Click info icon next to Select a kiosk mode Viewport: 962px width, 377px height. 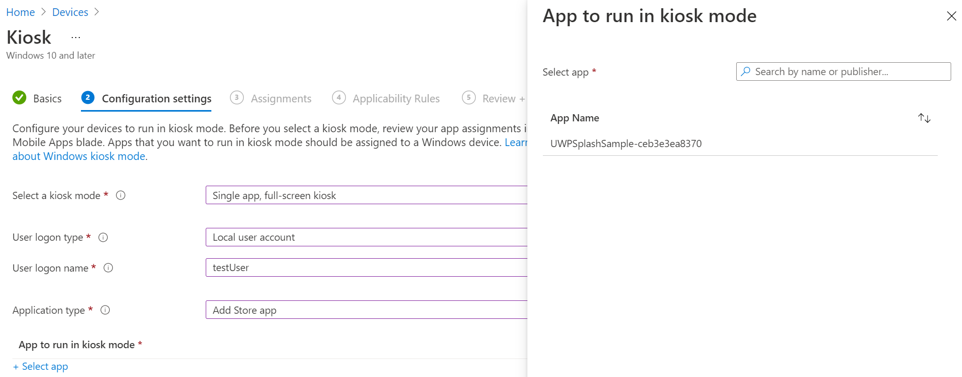pyautogui.click(x=121, y=195)
